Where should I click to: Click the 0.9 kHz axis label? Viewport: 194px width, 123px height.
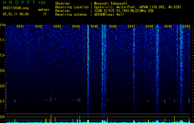tap(2, 71)
